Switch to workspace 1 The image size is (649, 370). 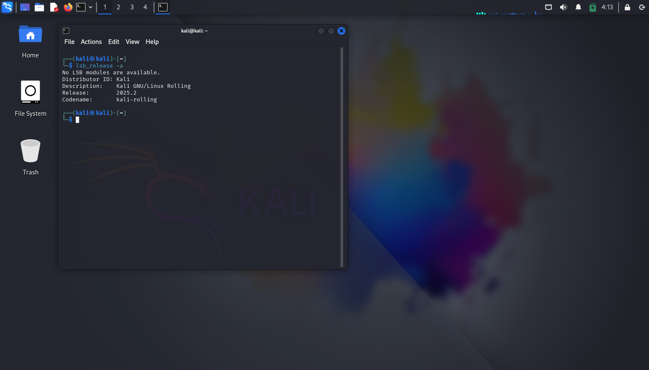pyautogui.click(x=105, y=7)
